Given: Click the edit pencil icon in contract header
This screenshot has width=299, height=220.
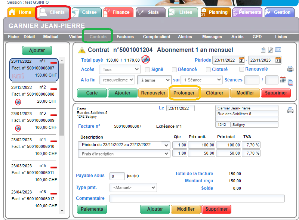Looking at the screenshot, I should click(x=271, y=50).
